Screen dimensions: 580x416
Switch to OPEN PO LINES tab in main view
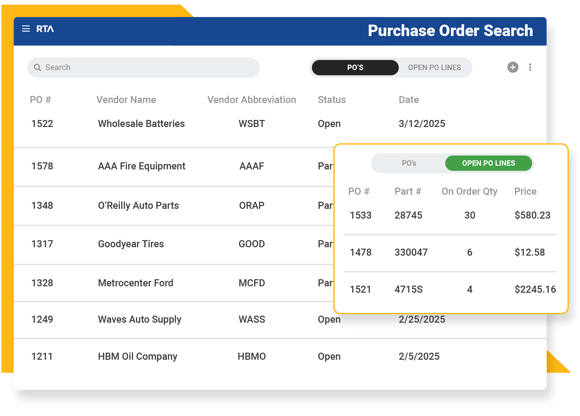(x=434, y=67)
